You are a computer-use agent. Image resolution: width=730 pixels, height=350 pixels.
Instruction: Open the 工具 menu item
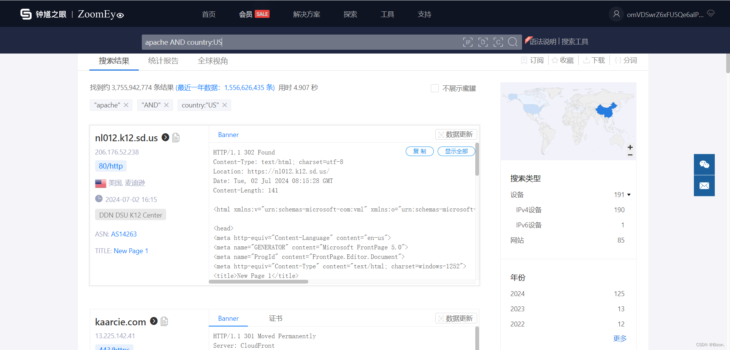click(387, 14)
